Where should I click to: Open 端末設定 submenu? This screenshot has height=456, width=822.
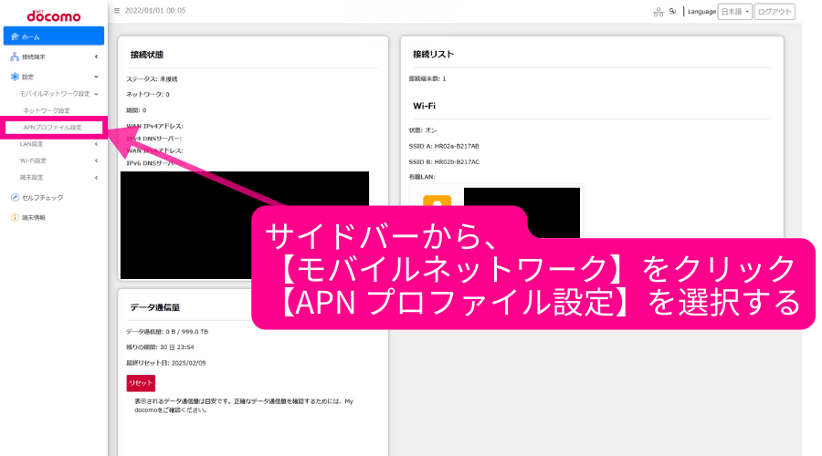31,178
